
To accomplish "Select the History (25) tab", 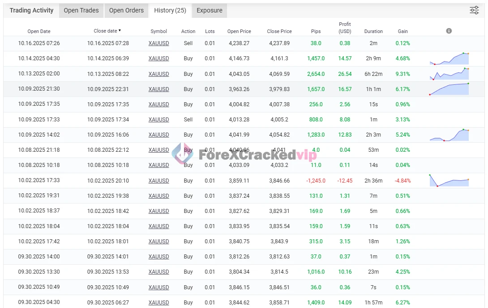I will pyautogui.click(x=170, y=10).
